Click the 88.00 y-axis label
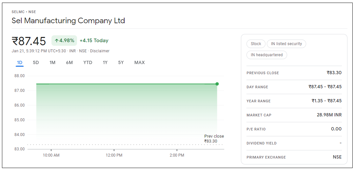 (x=19, y=76)
